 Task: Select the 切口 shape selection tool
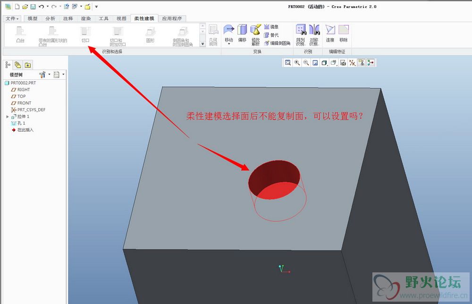(85, 34)
